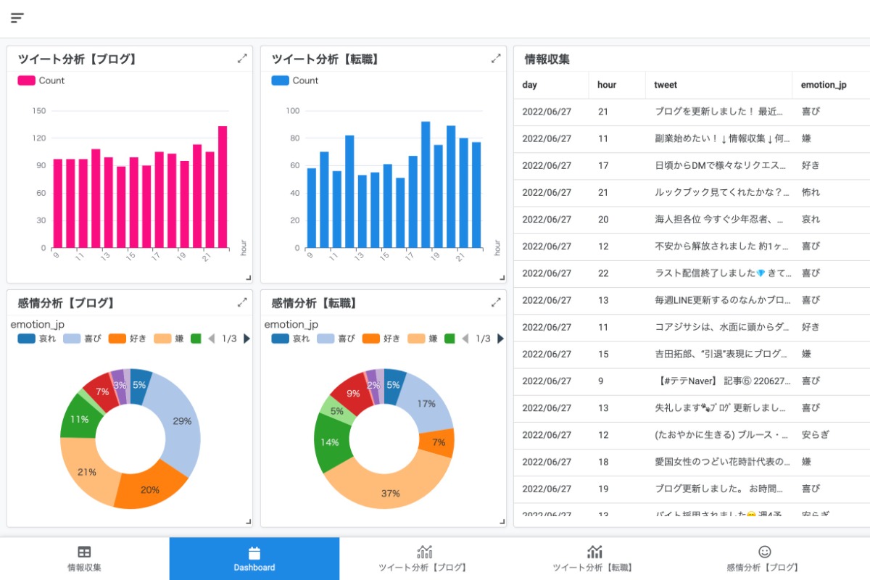This screenshot has width=870, height=580.
Task: Toggle 好き legend in 感情分析【ブログ】
Action: tap(128, 339)
